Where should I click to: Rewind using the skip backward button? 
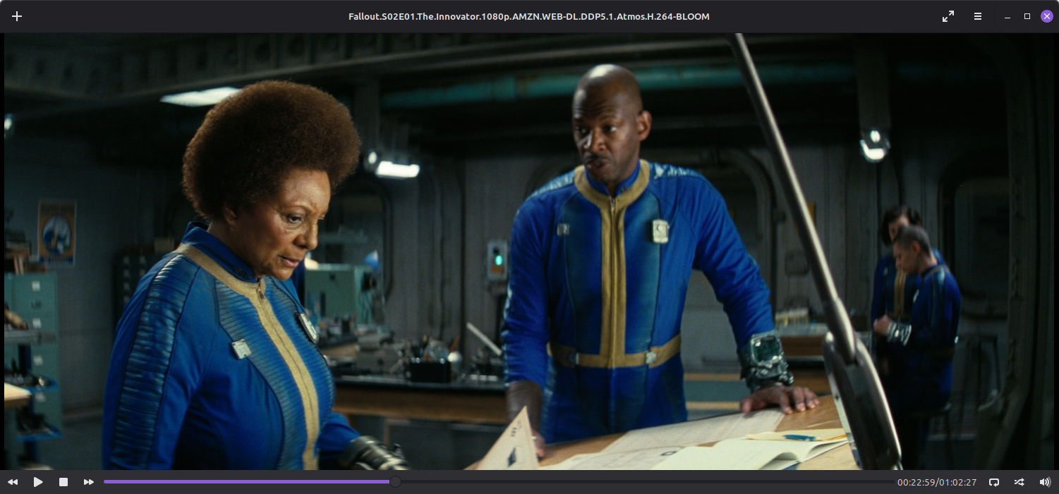(x=13, y=482)
